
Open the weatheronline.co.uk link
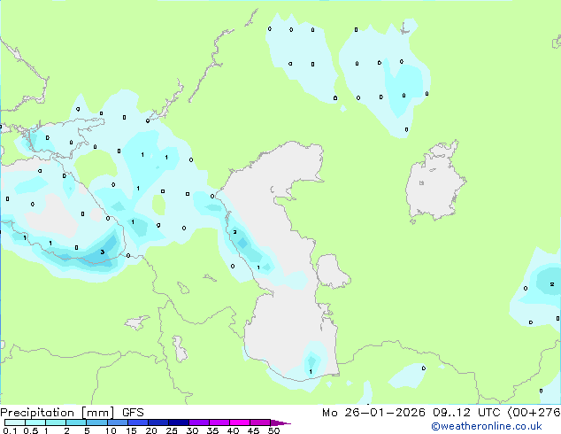[x=487, y=426]
